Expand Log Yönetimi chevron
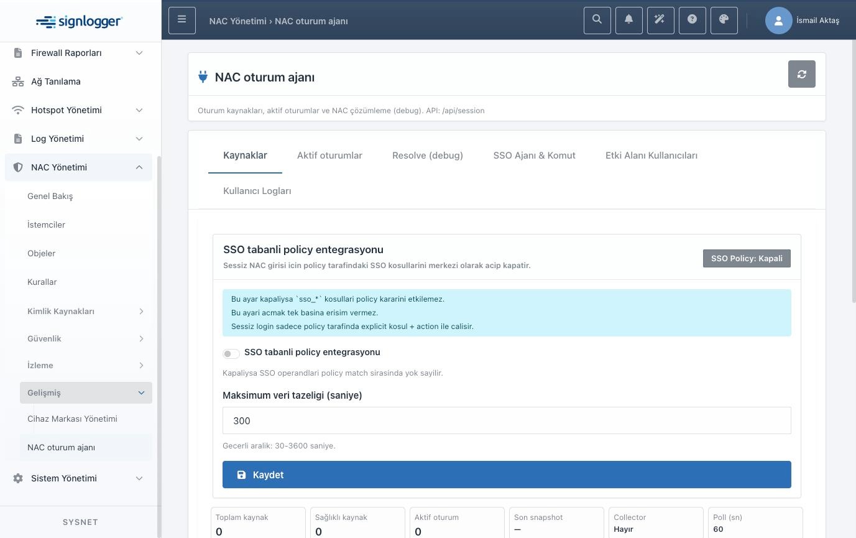Screen dimensions: 856x538 pyautogui.click(x=139, y=139)
